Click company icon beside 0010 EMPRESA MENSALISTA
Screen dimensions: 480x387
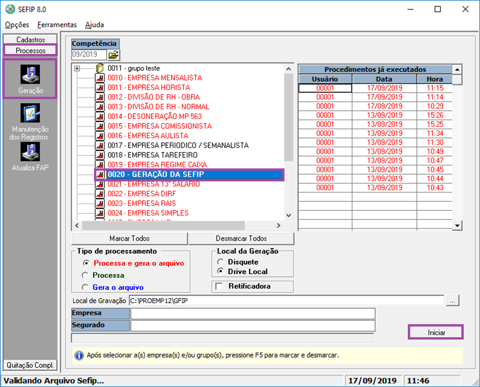(x=100, y=78)
